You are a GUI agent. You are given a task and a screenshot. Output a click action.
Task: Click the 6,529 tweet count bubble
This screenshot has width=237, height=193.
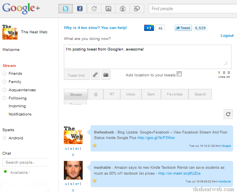coord(200,28)
